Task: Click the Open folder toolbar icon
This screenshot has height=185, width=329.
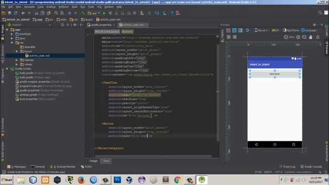Action: (x=4, y=13)
